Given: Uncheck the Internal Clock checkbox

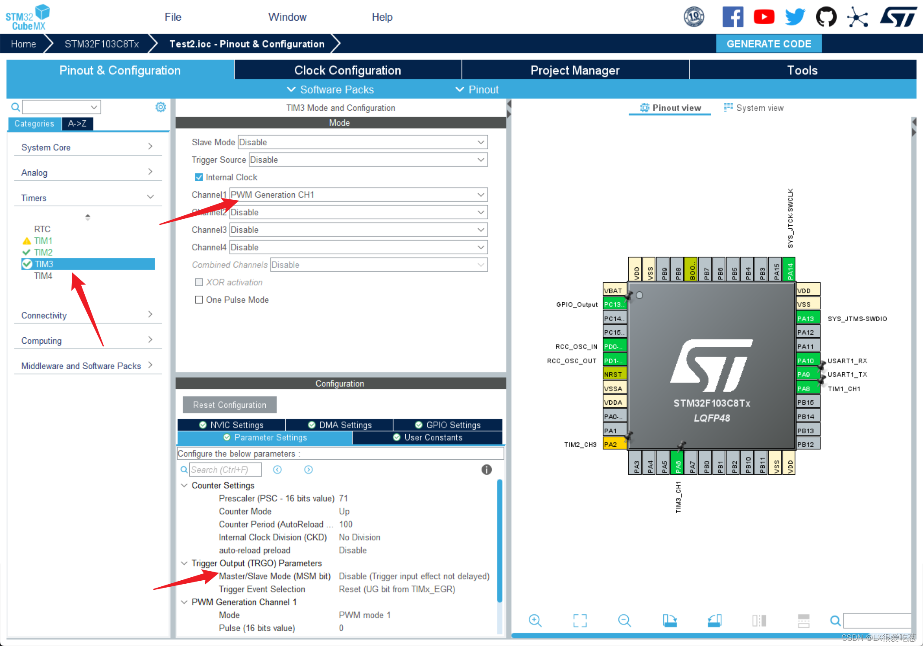Looking at the screenshot, I should (199, 177).
